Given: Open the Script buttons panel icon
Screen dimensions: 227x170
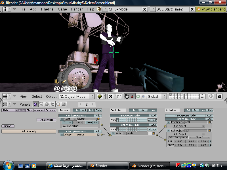Looking at the screenshot, I should point(41,104).
